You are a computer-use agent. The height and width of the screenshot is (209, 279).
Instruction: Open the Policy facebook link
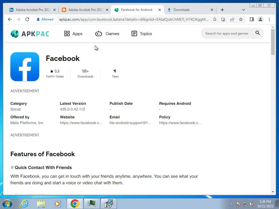(180, 123)
